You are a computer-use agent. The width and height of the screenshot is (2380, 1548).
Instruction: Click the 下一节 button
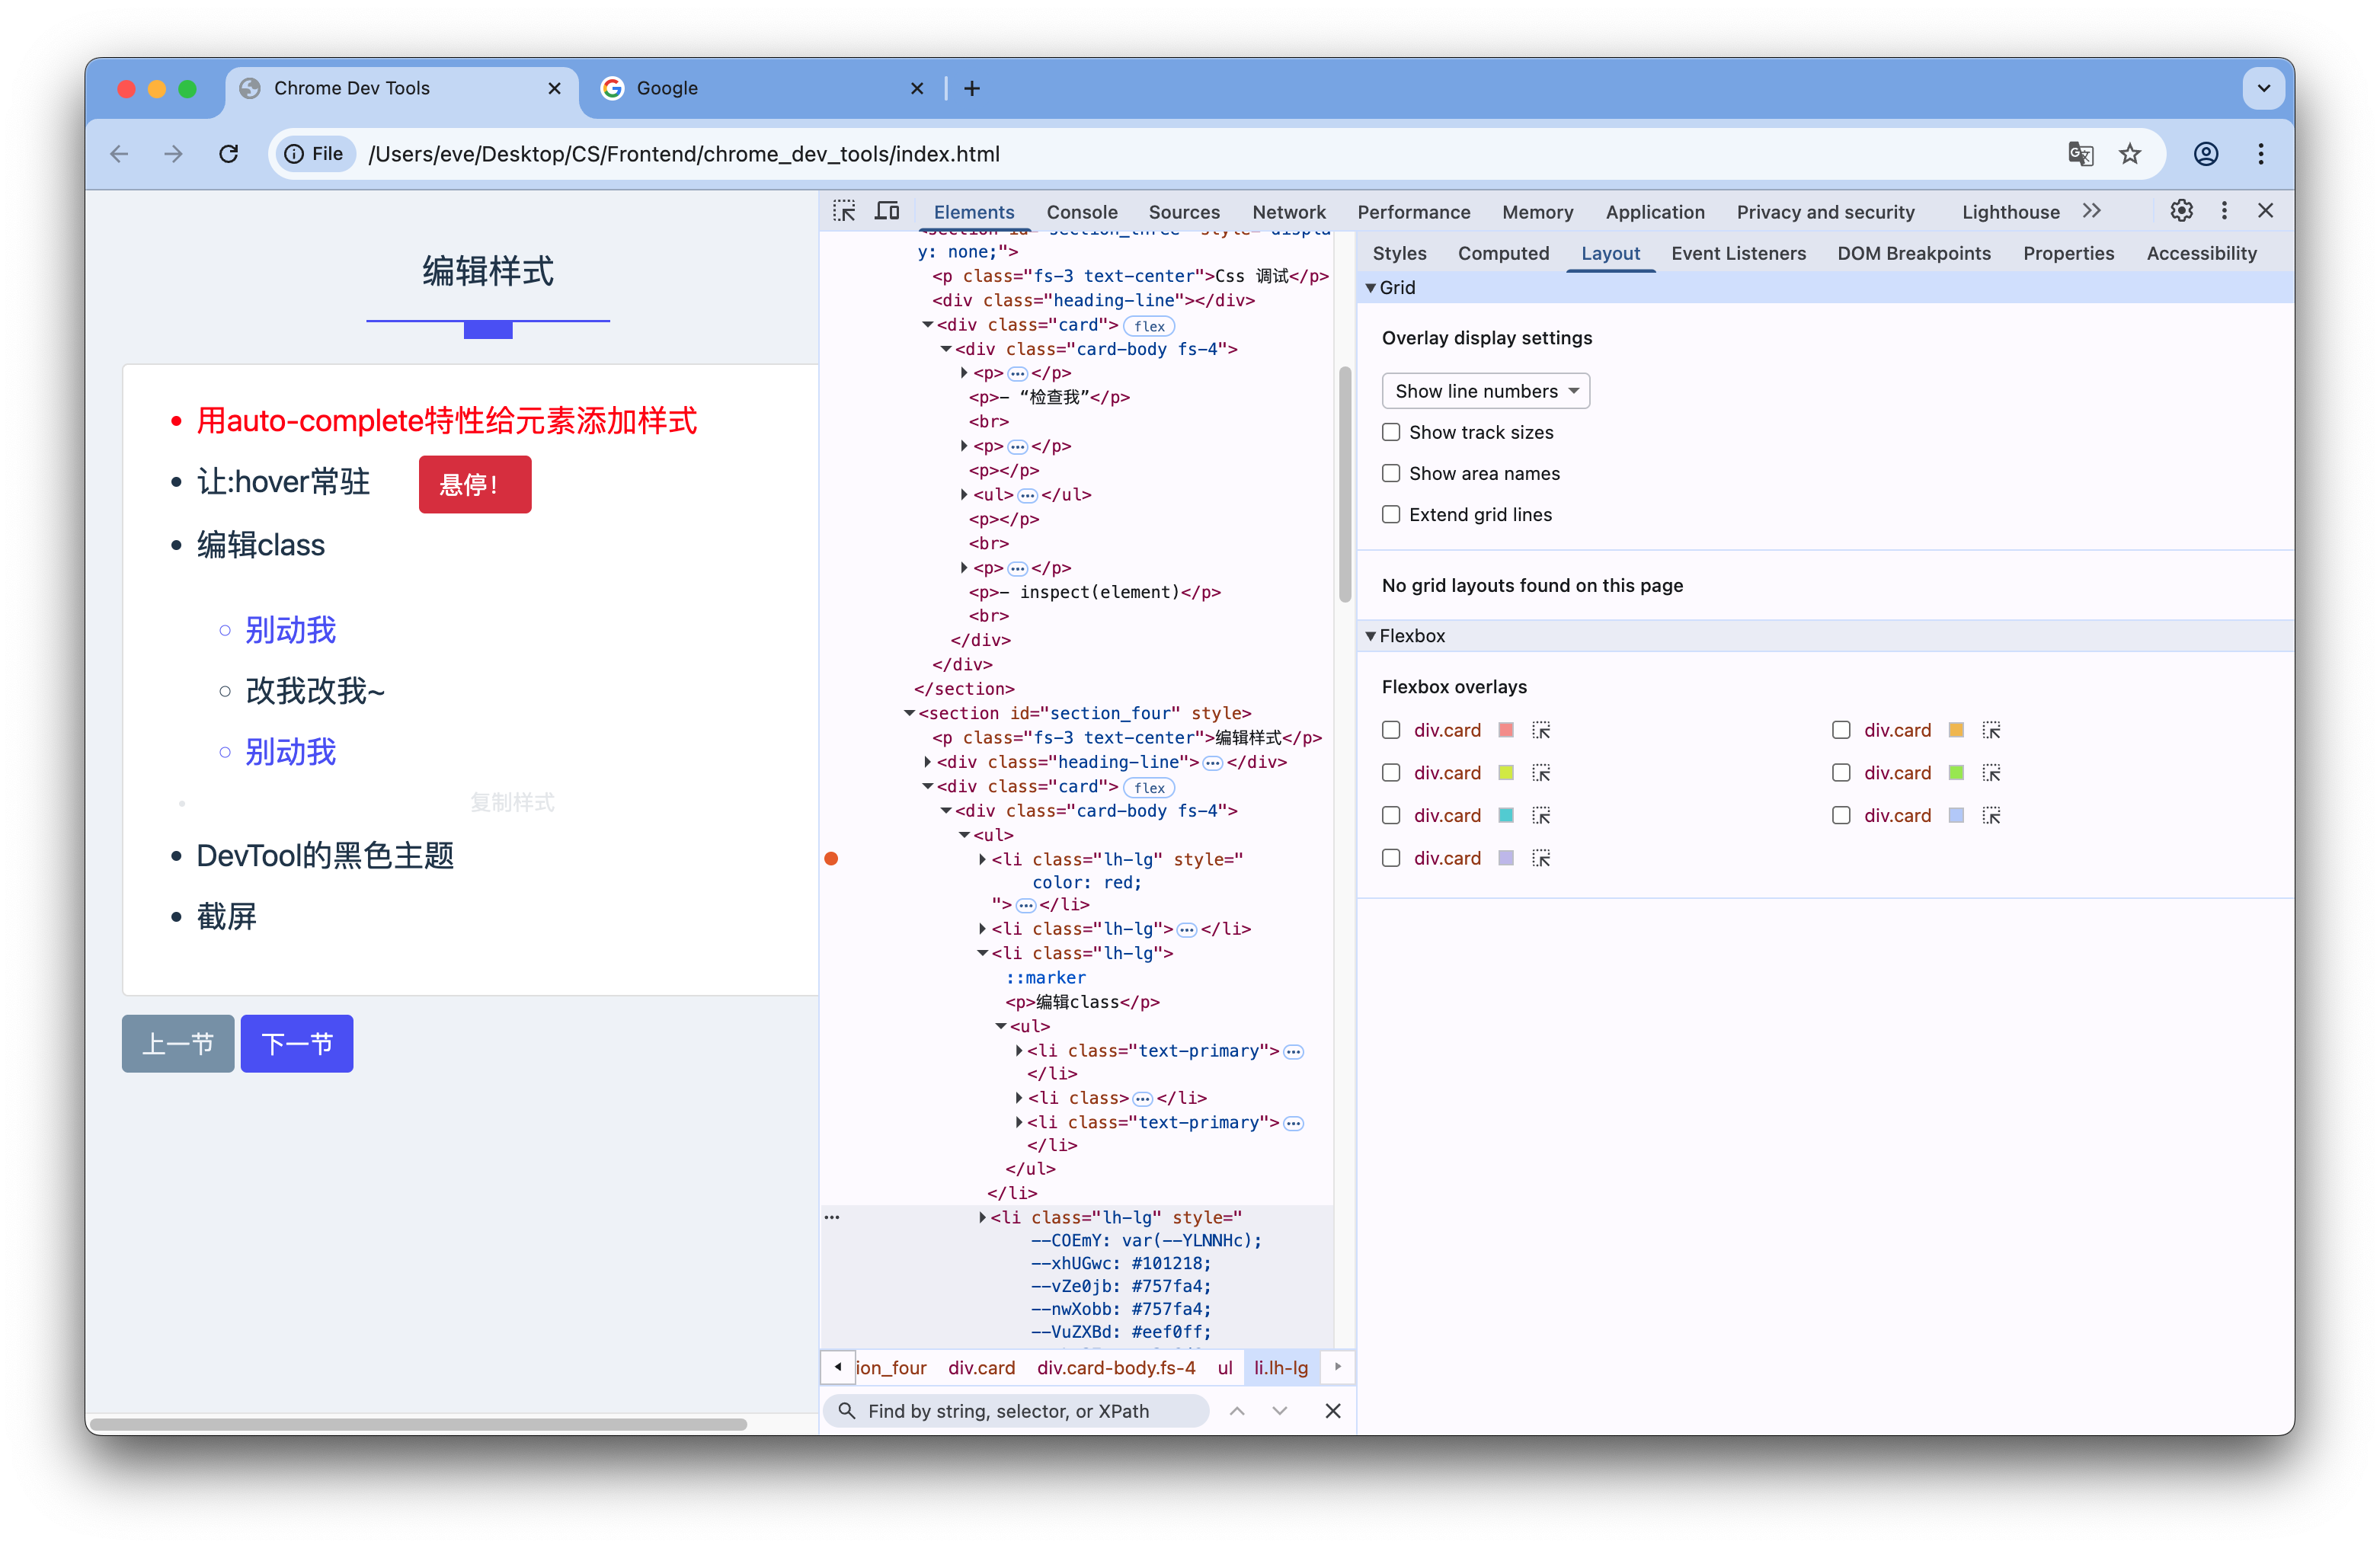pyautogui.click(x=297, y=1044)
